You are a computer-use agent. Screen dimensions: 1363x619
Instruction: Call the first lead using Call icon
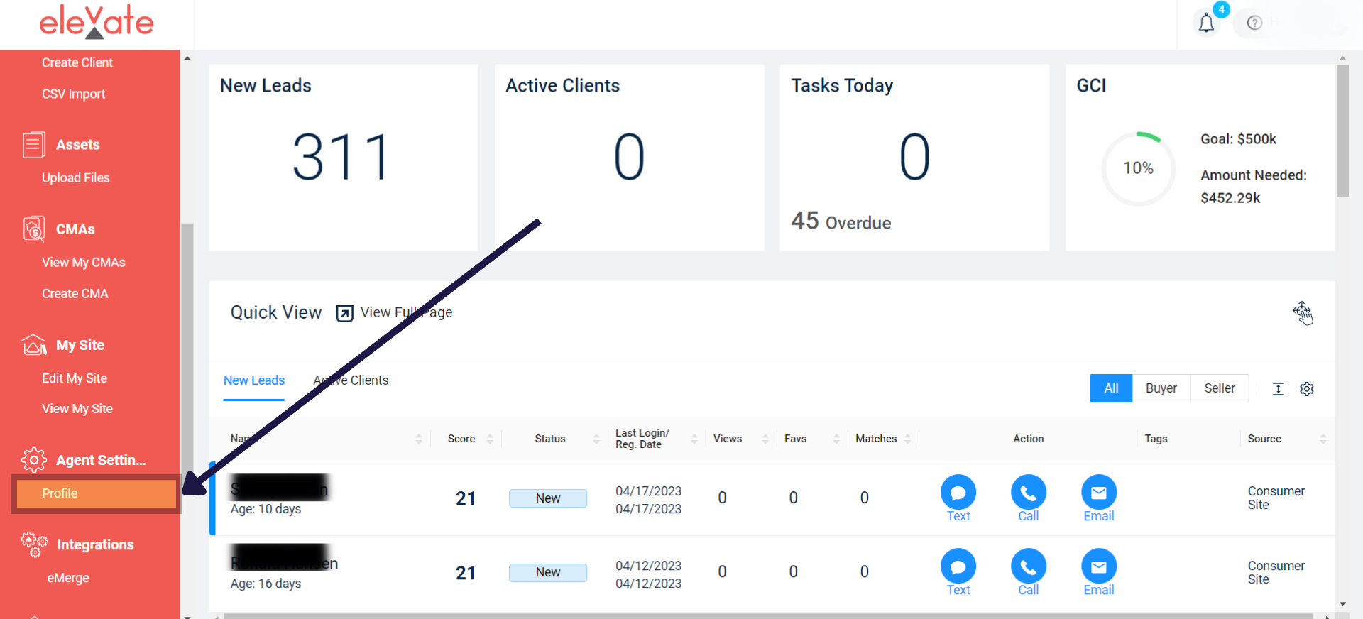1028,498
